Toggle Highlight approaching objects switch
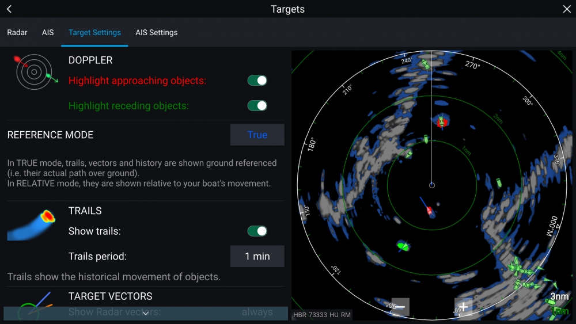Image resolution: width=576 pixels, height=324 pixels. tap(257, 81)
